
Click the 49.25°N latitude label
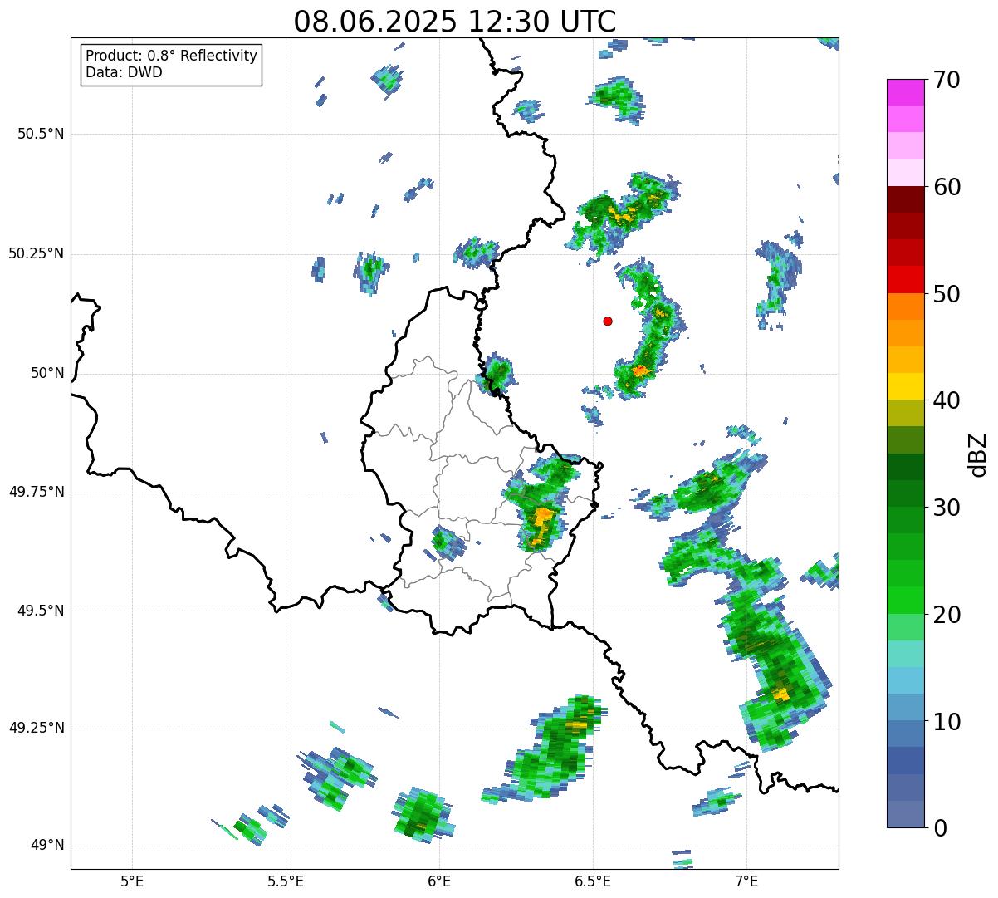(37, 728)
